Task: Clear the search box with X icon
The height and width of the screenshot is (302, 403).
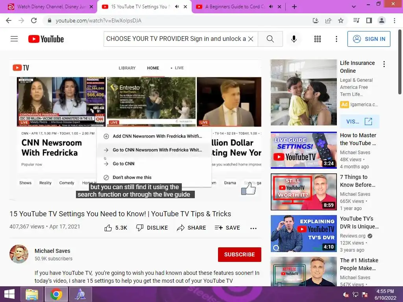Action: (x=251, y=39)
